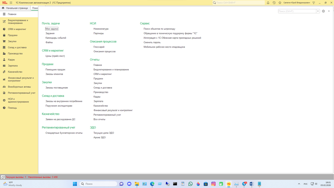Screen dimensions: 334x188
Task: Switch to Начальная страница tab
Action: tap(15, 8)
